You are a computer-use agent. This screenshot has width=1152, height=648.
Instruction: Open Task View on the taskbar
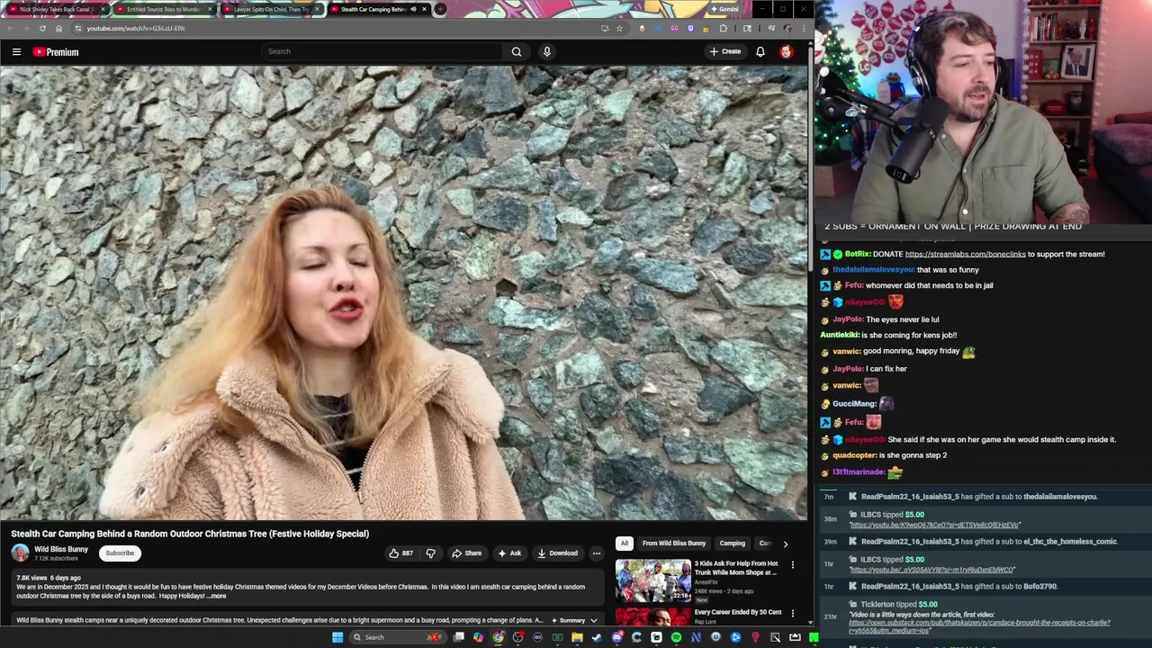(x=458, y=637)
